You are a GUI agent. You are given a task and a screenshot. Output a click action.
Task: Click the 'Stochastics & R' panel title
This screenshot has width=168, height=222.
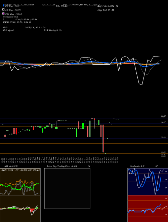(137, 166)
